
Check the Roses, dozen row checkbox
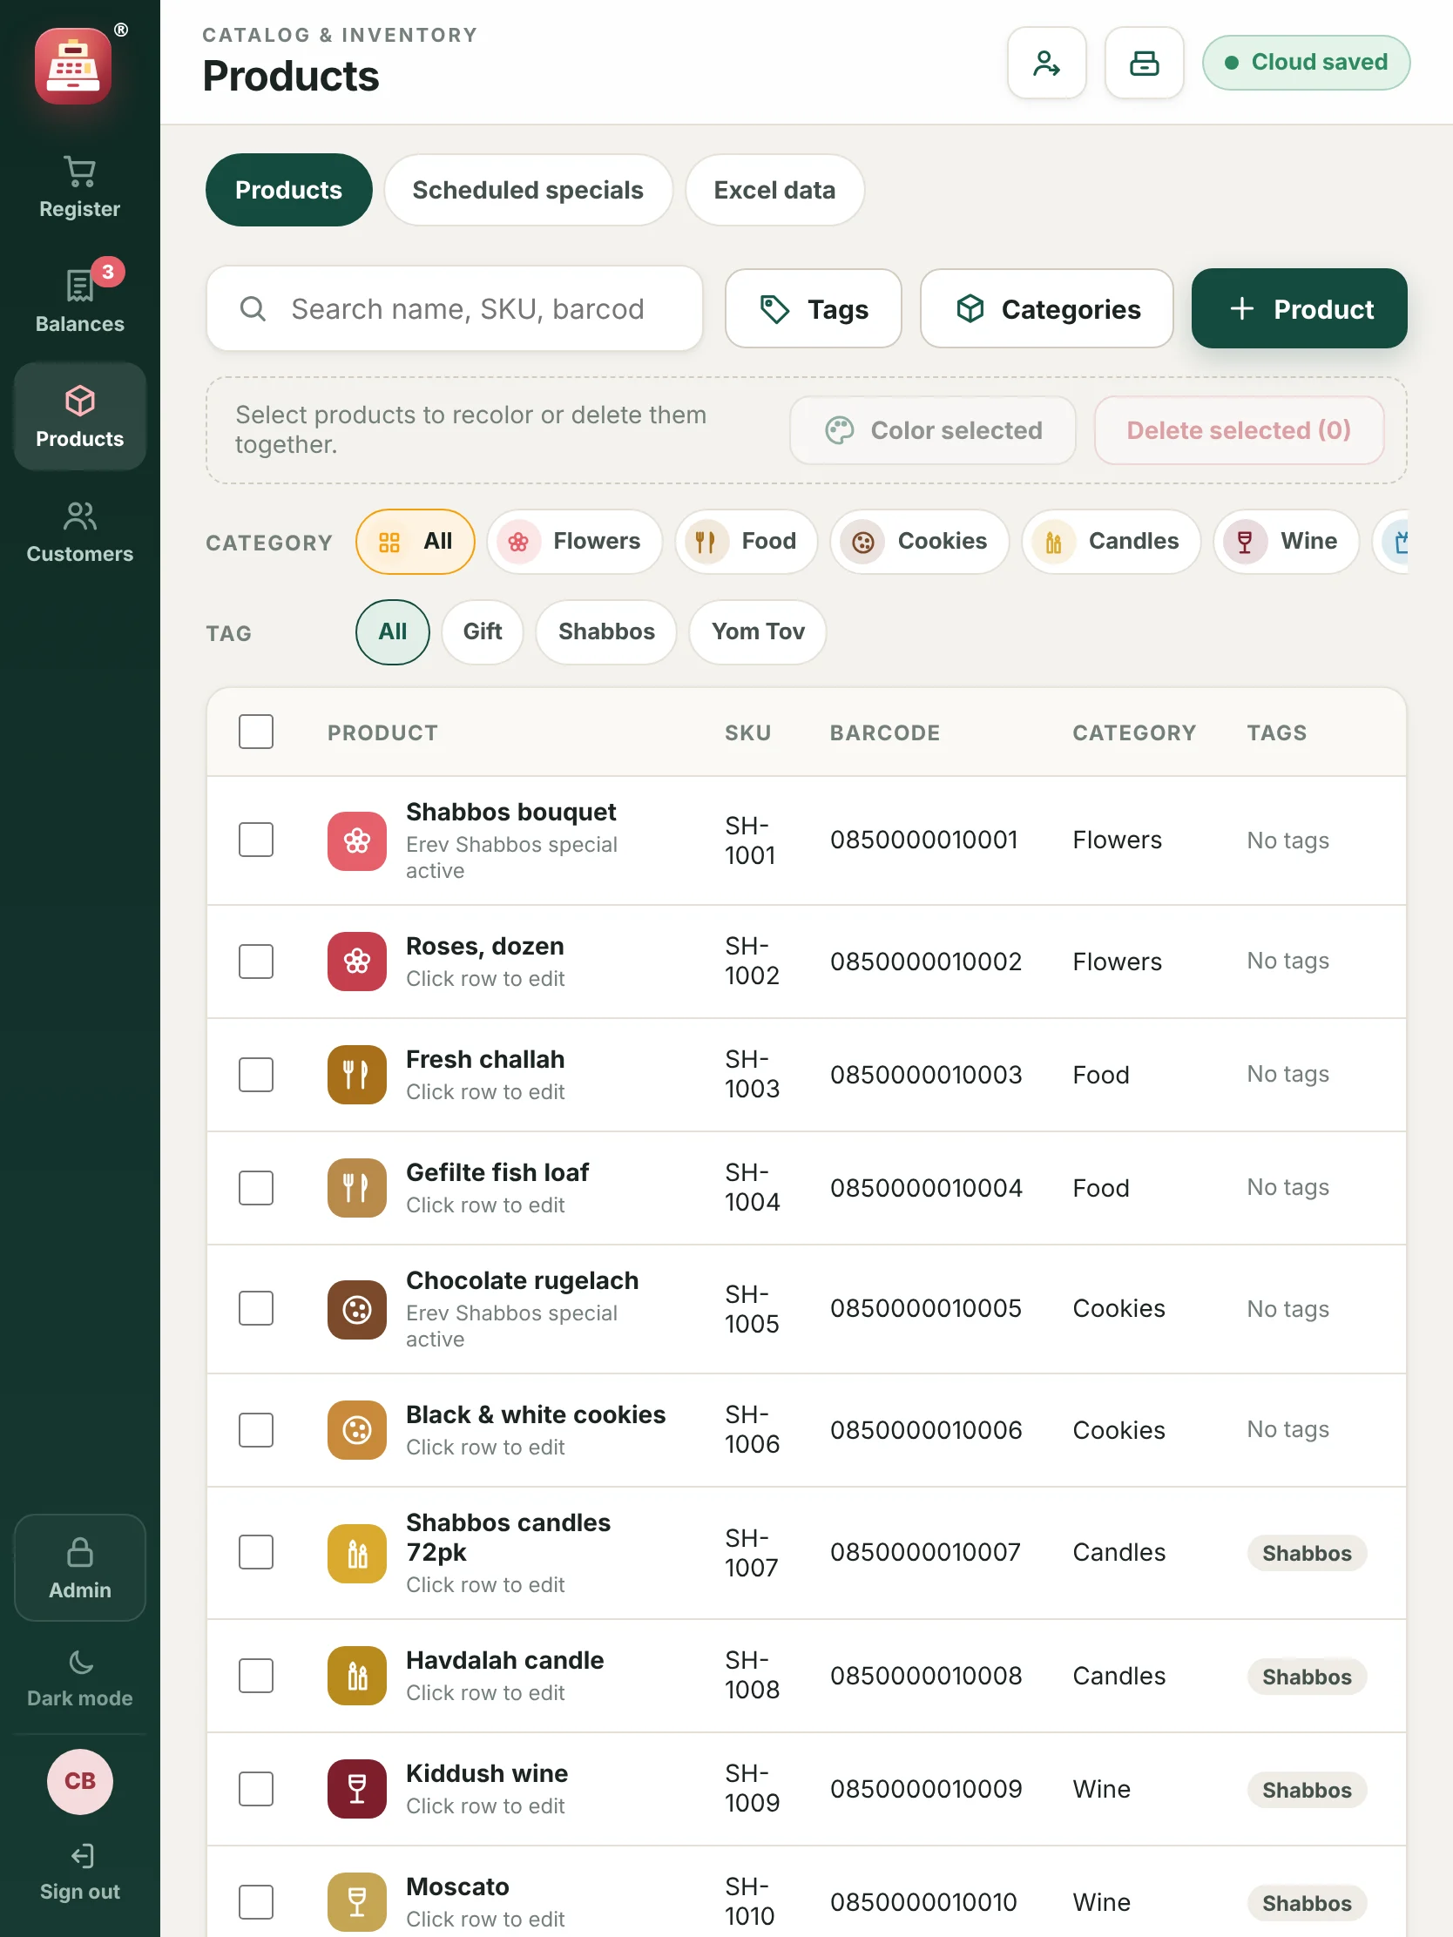256,962
